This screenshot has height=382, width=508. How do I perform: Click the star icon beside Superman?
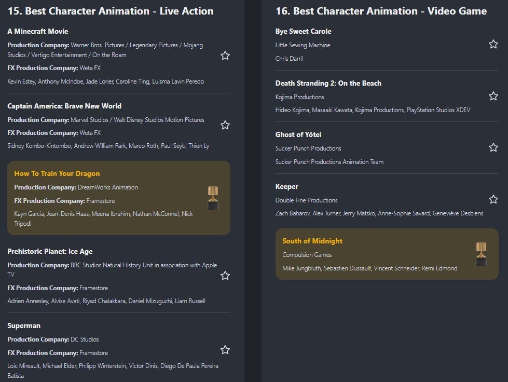tap(225, 350)
